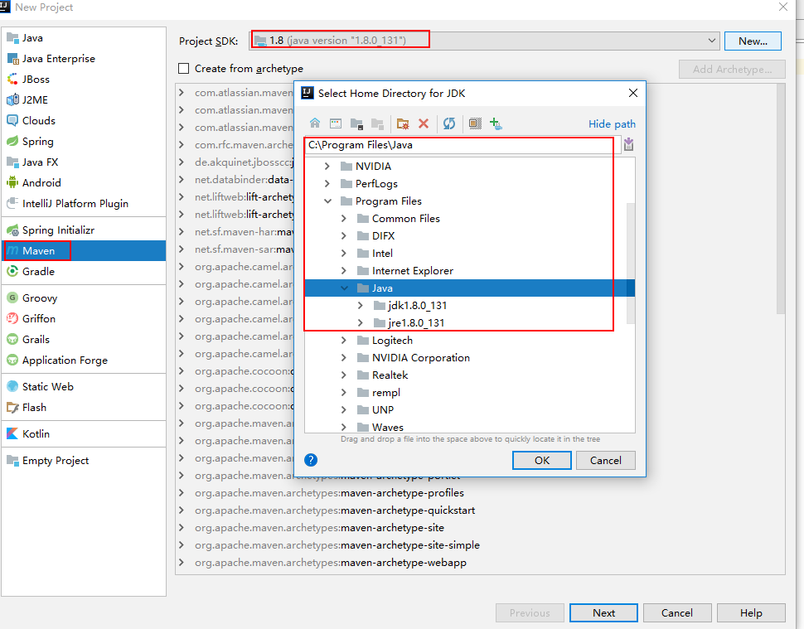Toggle show hidden files and directories icon
Screen dimensions: 804x629
click(475, 123)
